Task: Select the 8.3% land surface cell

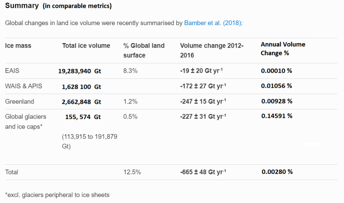Action: pyautogui.click(x=130, y=71)
